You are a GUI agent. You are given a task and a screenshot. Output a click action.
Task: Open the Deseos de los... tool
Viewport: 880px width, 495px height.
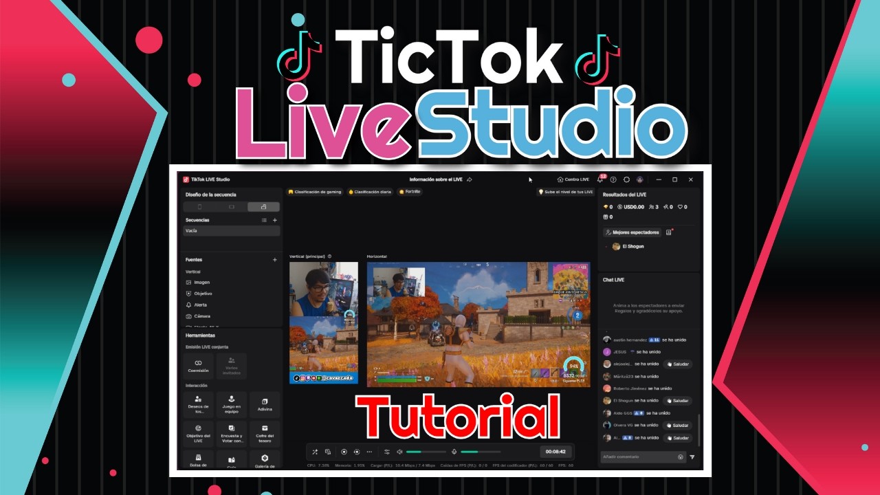pos(198,404)
